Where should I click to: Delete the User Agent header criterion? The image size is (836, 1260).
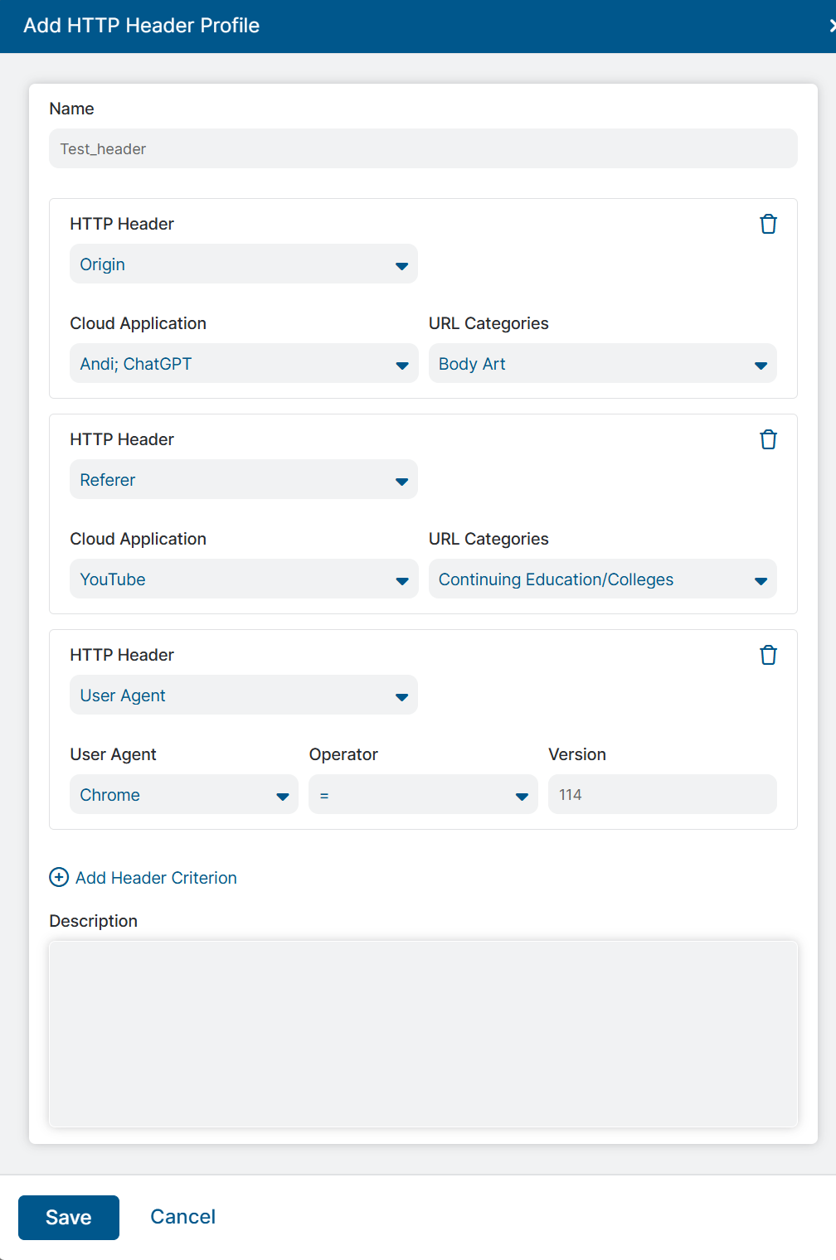pyautogui.click(x=768, y=655)
